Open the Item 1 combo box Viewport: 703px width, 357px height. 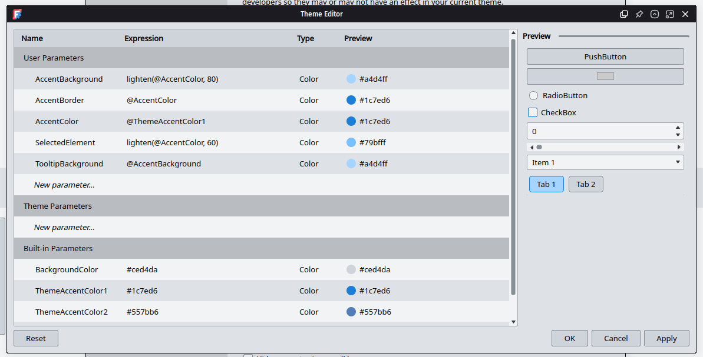(605, 162)
